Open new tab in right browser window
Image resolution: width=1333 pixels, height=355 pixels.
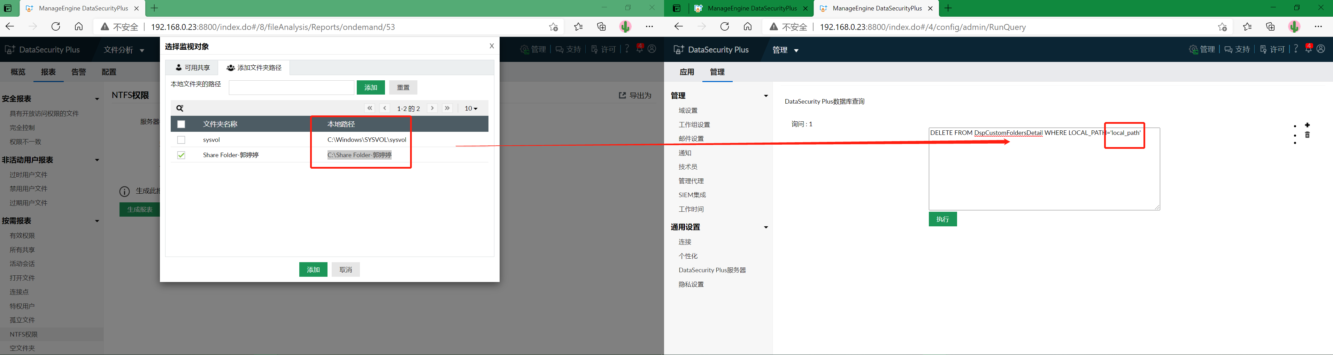(948, 8)
